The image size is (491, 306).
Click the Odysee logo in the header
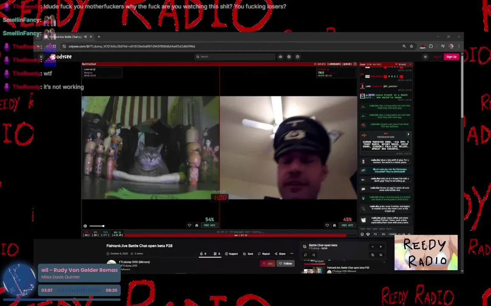(61, 57)
